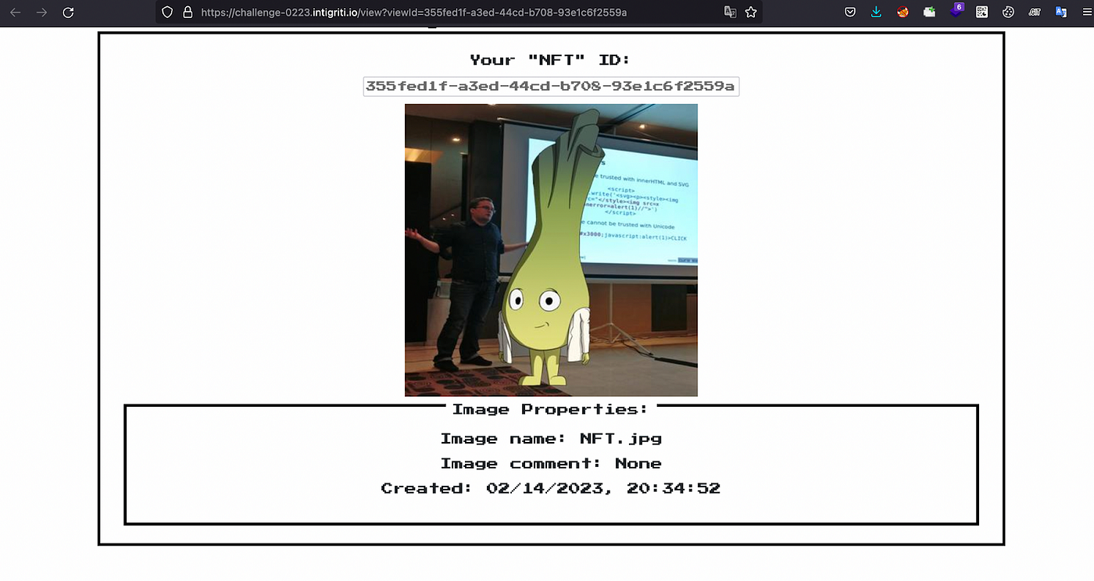
Task: Save the page to Pocket
Action: pyautogui.click(x=850, y=12)
